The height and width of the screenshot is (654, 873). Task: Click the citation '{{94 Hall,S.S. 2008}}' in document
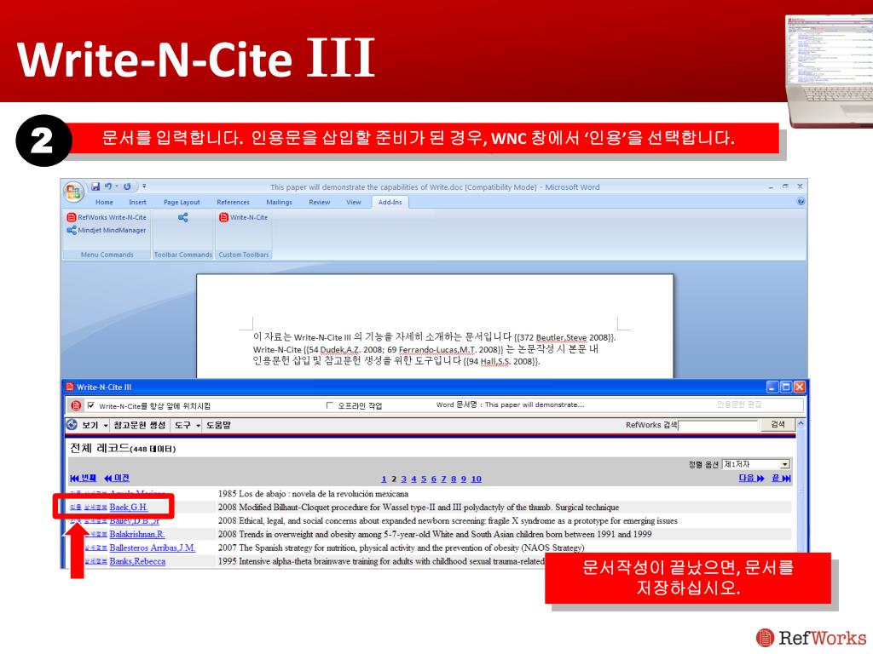(x=501, y=361)
